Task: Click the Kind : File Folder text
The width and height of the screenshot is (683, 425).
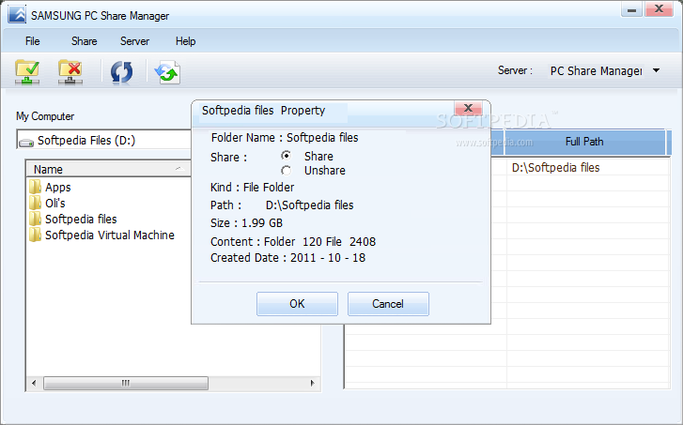Action: point(252,187)
